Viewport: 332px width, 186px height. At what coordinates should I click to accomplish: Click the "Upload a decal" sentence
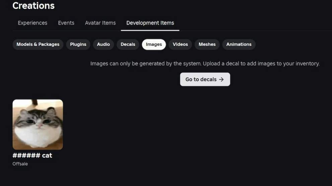(261, 63)
